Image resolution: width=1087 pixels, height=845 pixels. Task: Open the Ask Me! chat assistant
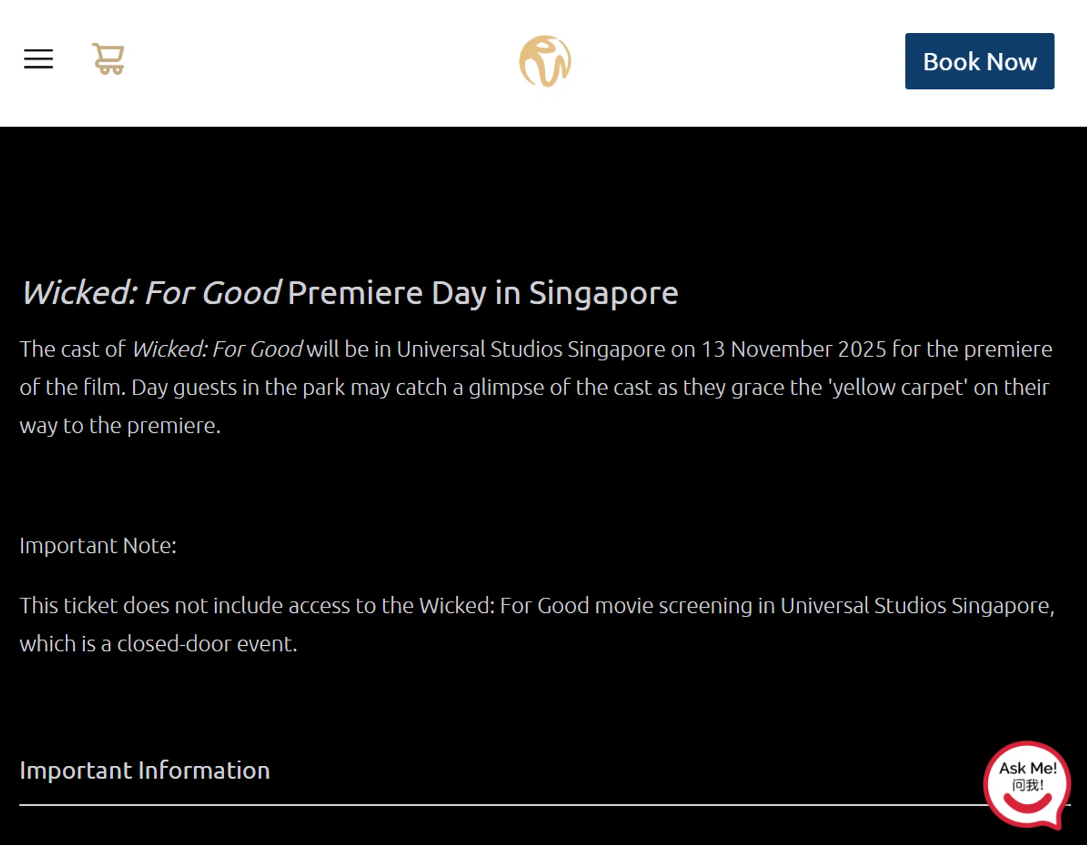[x=1026, y=784]
